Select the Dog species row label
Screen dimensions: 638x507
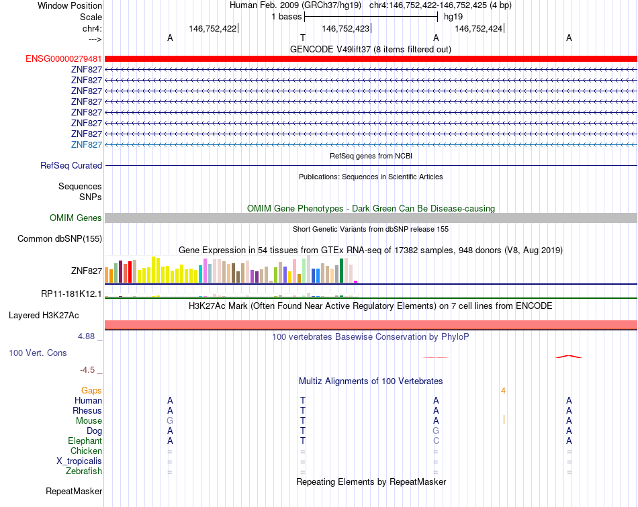coord(94,431)
